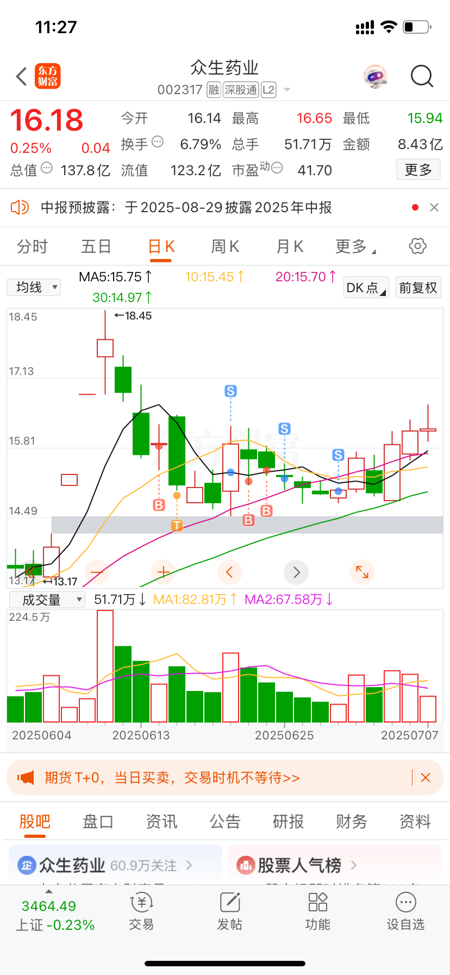Switch to 分时 chart tab
Screen dimensions: 450x975
33,246
